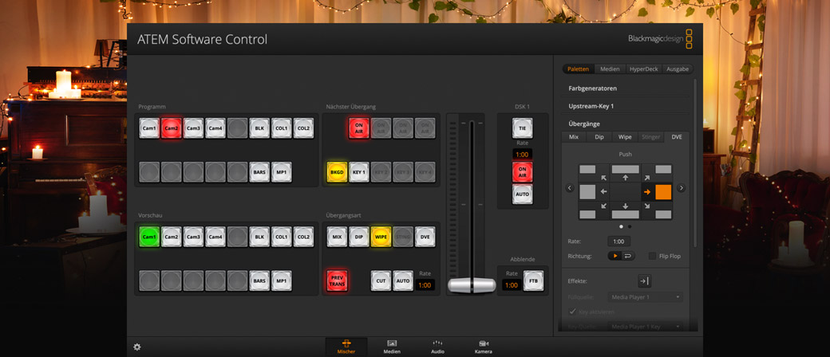
Task: Expand the Farbgeneratoren palette
Action: tap(593, 88)
